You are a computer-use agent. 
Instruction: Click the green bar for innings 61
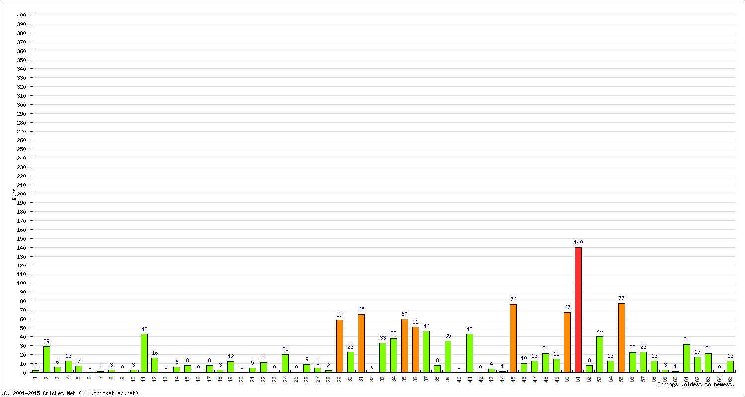click(687, 358)
